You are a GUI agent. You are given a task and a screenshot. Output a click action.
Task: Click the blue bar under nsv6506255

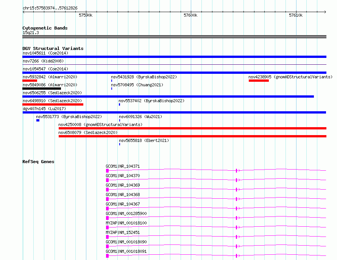(x=168, y=97)
